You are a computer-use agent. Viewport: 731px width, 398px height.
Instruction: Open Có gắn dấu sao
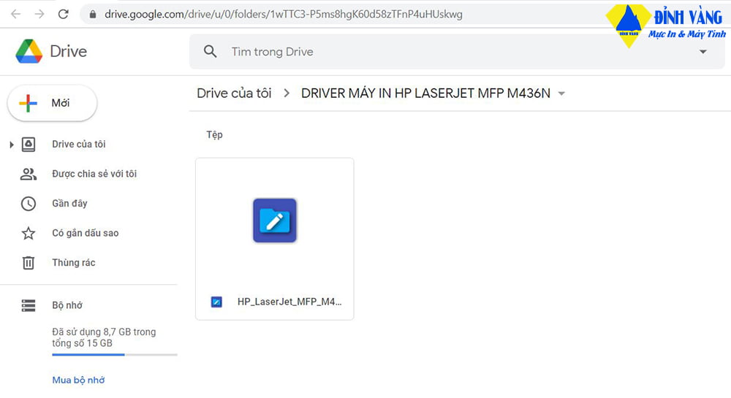coord(86,233)
